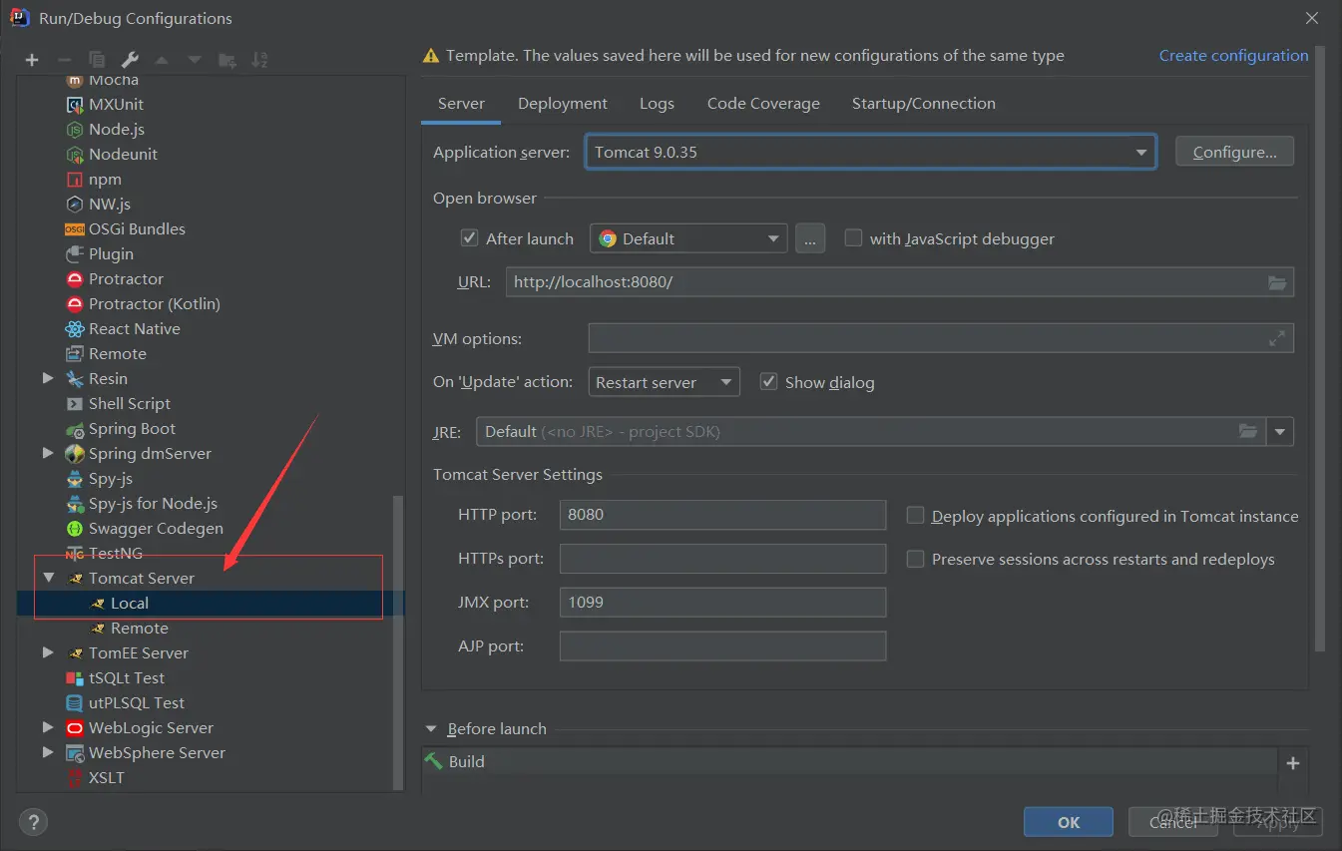Expand the WebSphere Server tree node
Screen dimensions: 1342x851
(48, 753)
